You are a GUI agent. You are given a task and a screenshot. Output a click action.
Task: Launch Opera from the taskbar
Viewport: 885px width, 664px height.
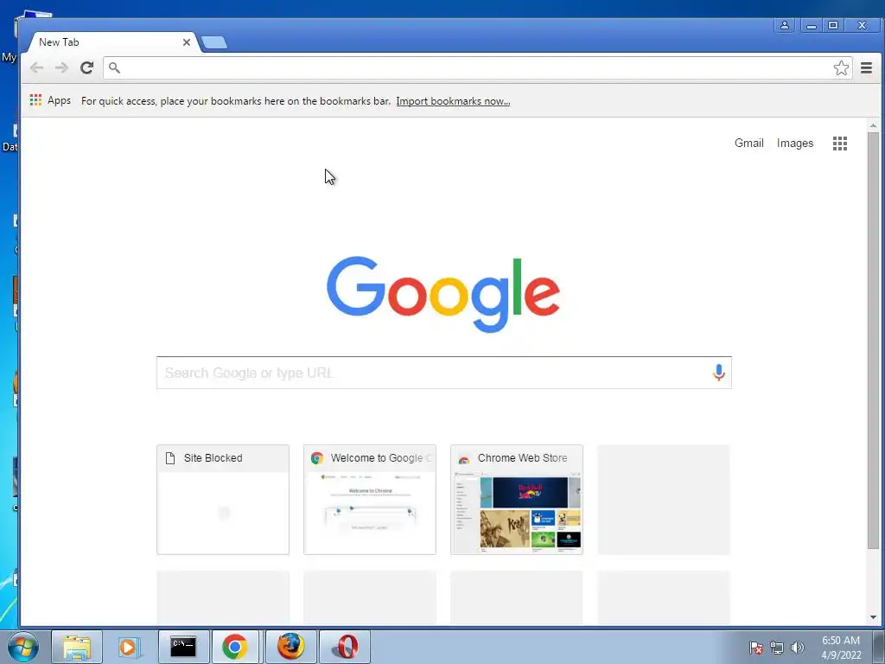[x=345, y=647]
